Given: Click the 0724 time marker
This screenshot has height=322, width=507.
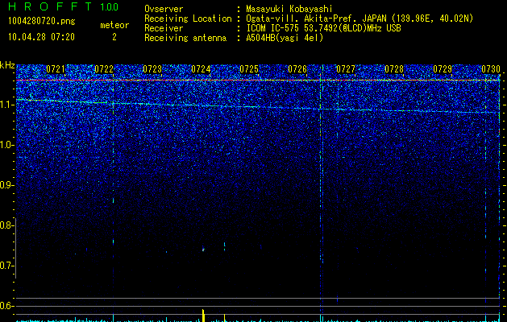Looking at the screenshot, I should [201, 69].
